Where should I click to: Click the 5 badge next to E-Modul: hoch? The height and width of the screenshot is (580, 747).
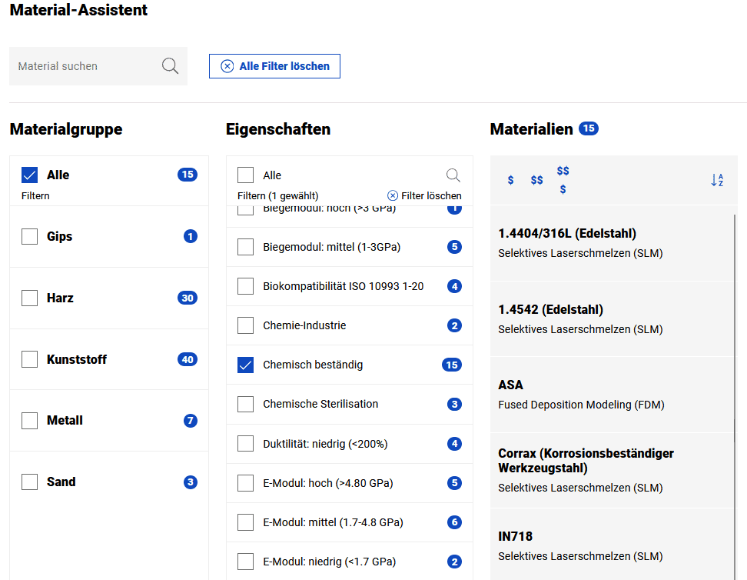point(454,483)
